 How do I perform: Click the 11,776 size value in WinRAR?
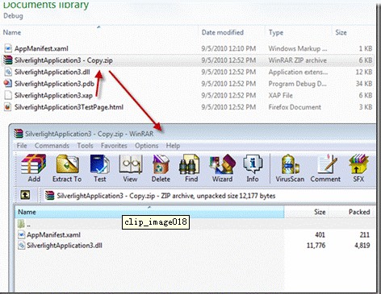pyautogui.click(x=316, y=246)
